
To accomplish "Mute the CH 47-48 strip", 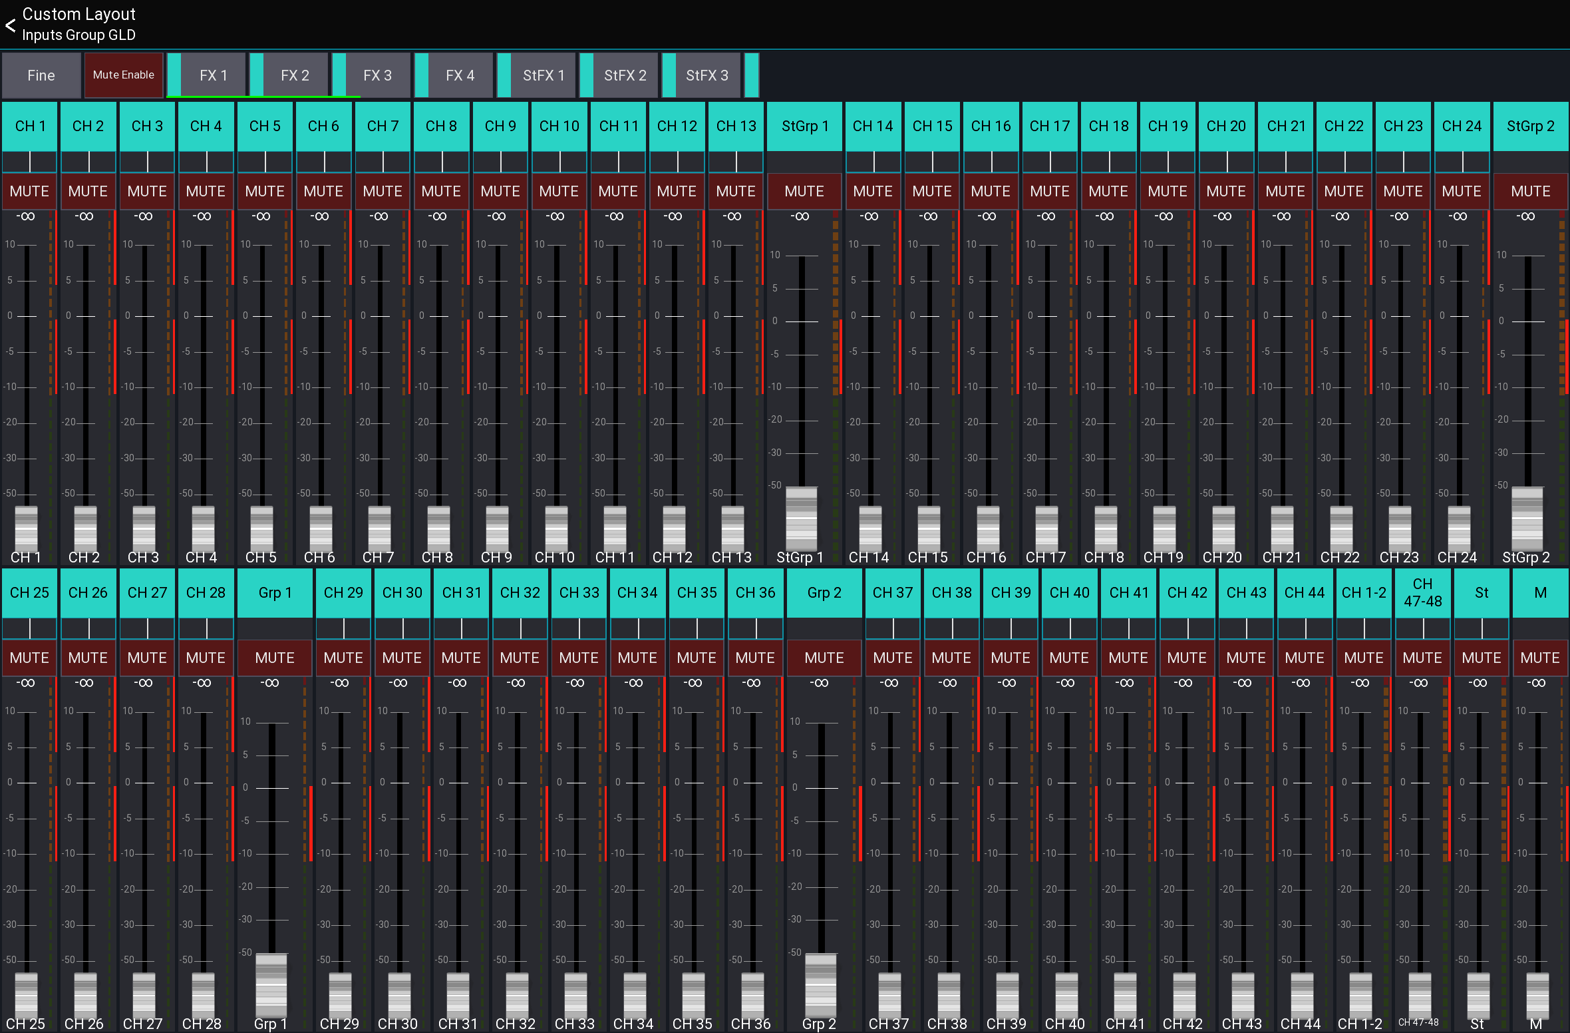I will pos(1422,658).
